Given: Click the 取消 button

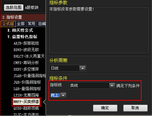Looking at the screenshot, I should pyautogui.click(x=135, y=108).
